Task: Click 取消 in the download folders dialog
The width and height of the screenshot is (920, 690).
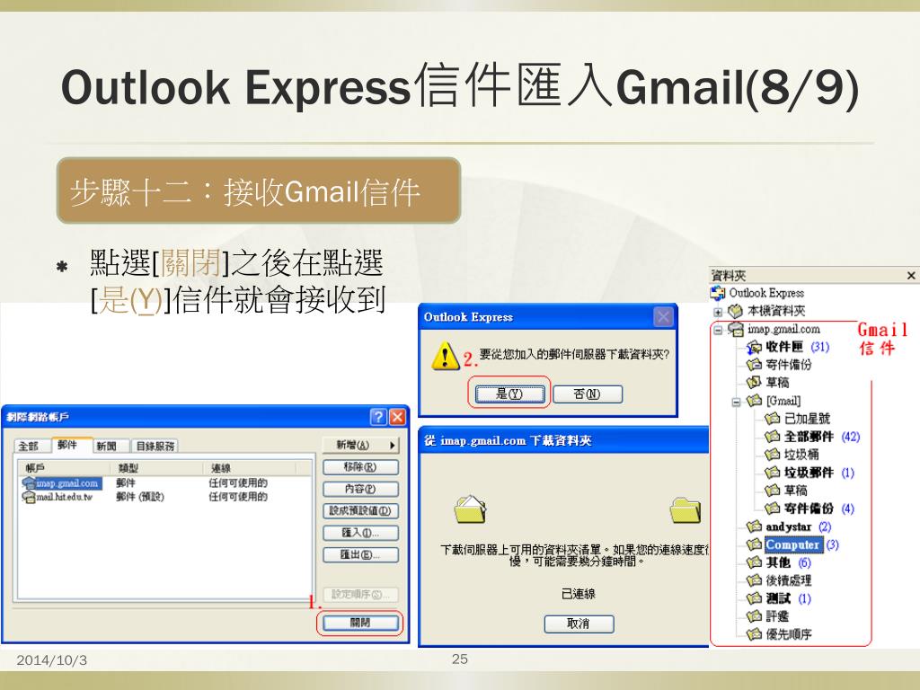Action: tap(579, 624)
